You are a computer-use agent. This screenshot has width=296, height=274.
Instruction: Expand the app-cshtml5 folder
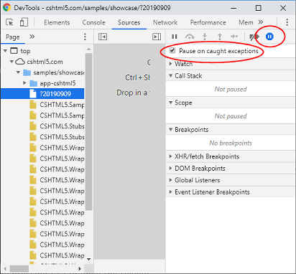click(24, 83)
